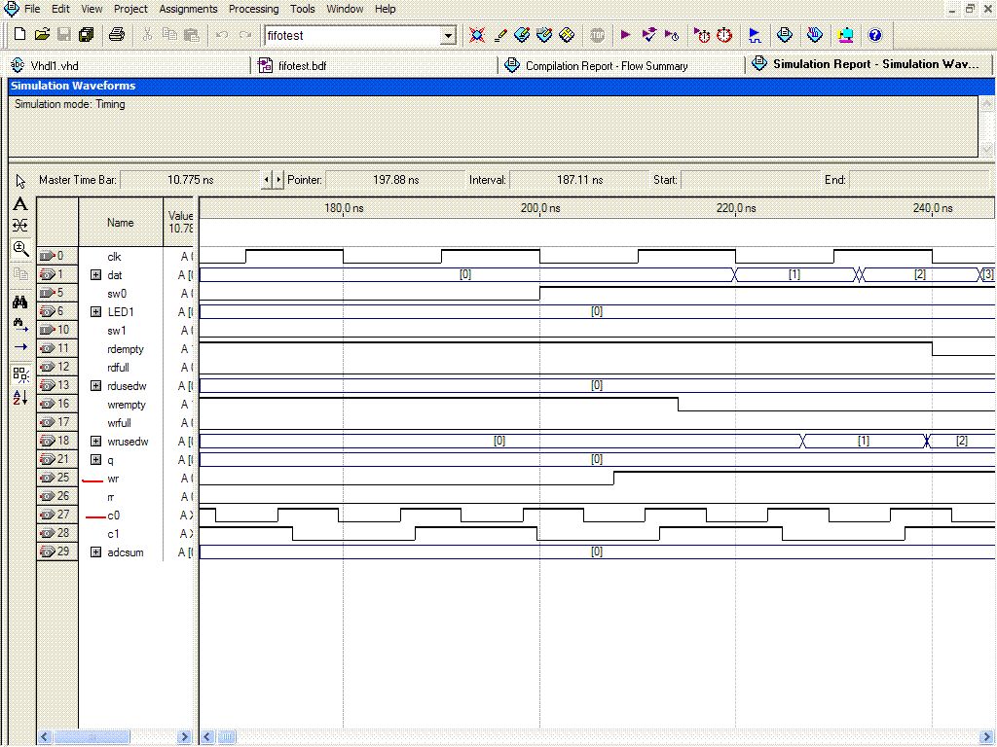Expand the dat signal bus
The height and width of the screenshot is (747, 997).
point(95,275)
